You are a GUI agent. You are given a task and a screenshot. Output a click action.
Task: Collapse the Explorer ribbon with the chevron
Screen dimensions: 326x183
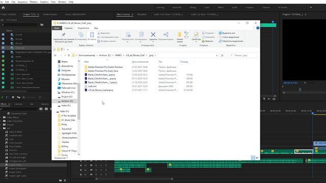coord(254,28)
